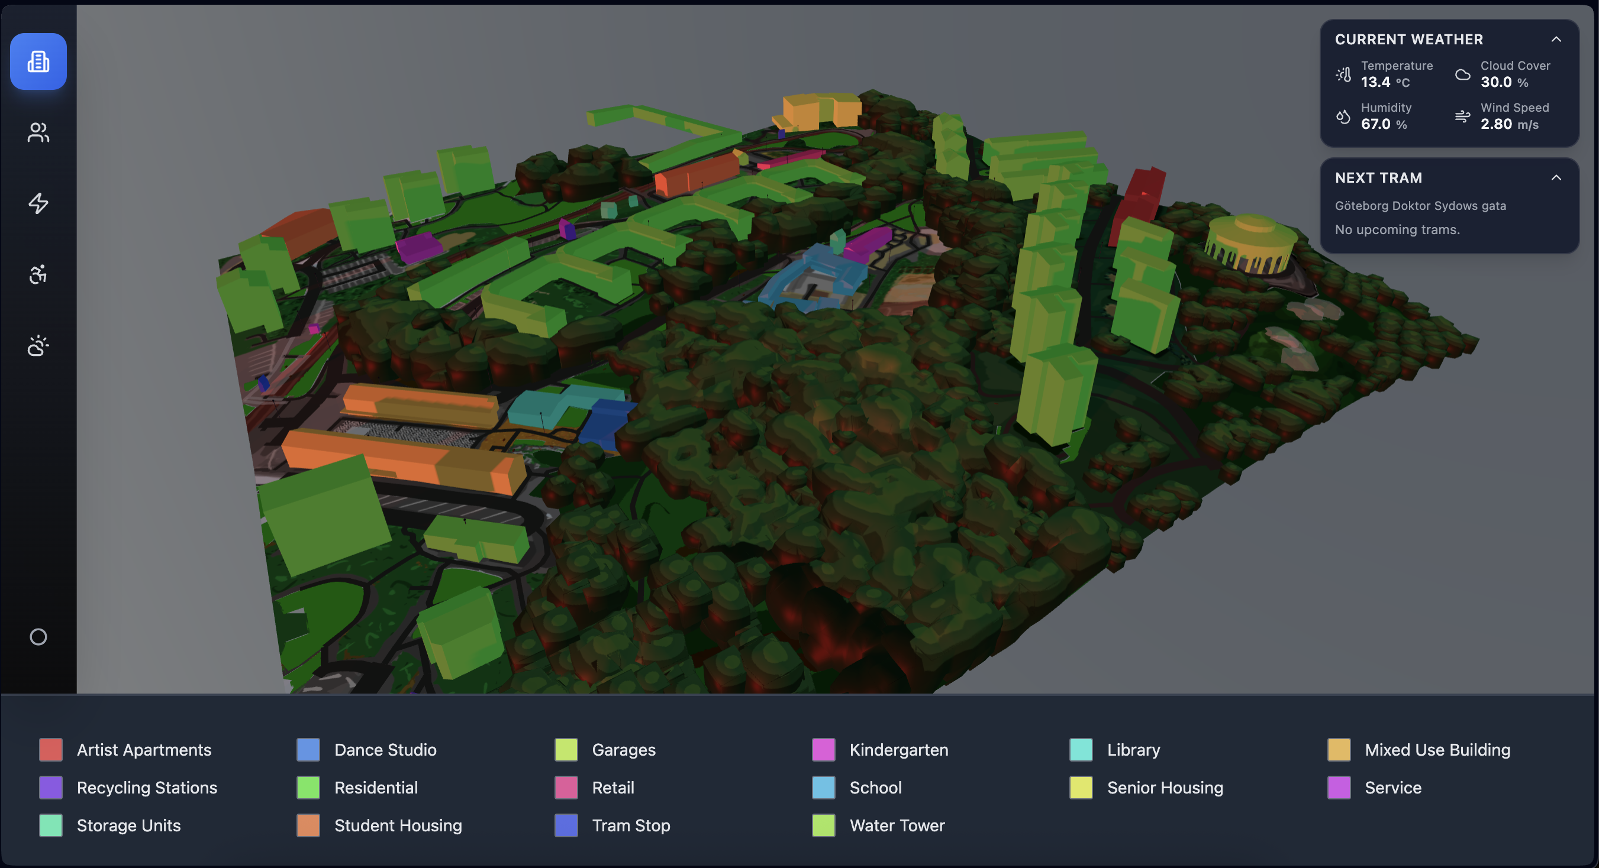Click the Mixed Use Building legend label
This screenshot has width=1599, height=868.
(x=1437, y=750)
